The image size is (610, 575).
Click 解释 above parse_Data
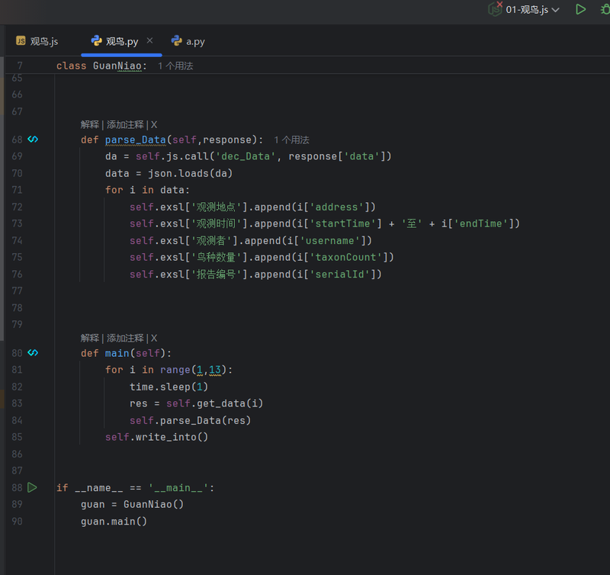coord(90,124)
